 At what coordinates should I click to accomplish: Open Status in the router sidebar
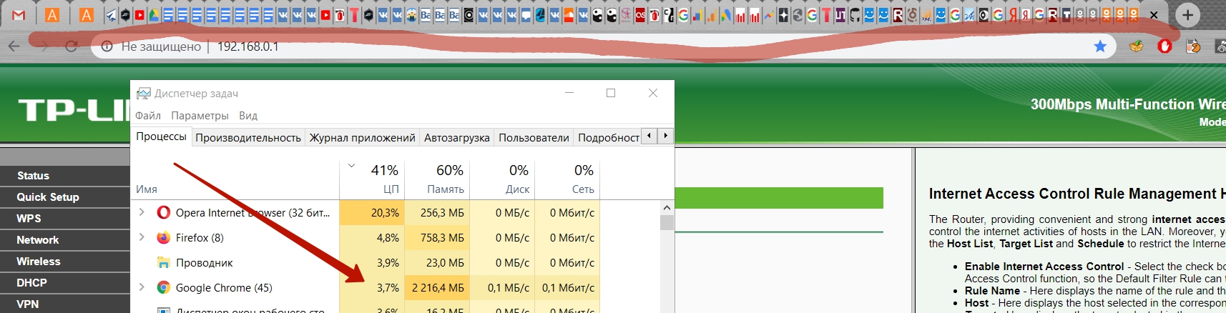point(65,175)
